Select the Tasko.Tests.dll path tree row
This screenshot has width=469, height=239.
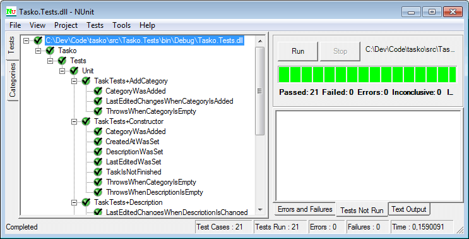click(145, 40)
